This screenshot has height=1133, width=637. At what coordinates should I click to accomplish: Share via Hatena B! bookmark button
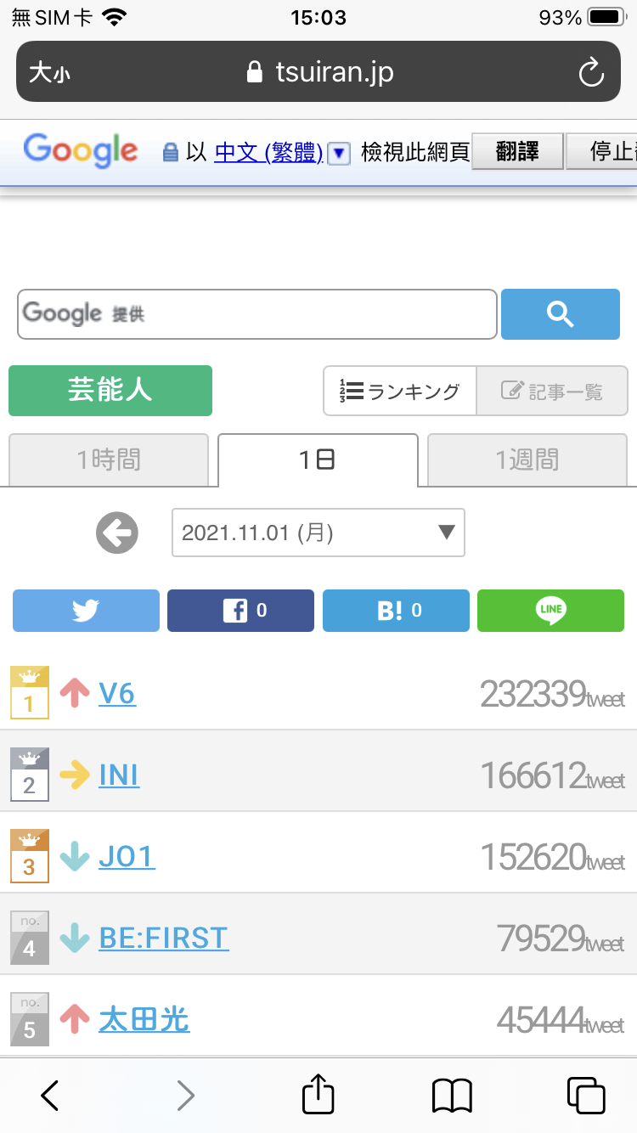(396, 611)
